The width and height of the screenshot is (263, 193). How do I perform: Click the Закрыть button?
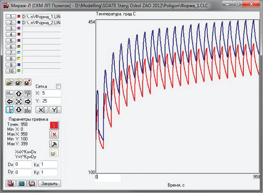tap(50, 183)
